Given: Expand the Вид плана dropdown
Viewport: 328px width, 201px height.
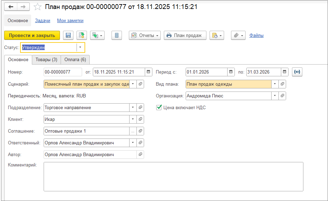Looking at the screenshot, I should [x=275, y=84].
